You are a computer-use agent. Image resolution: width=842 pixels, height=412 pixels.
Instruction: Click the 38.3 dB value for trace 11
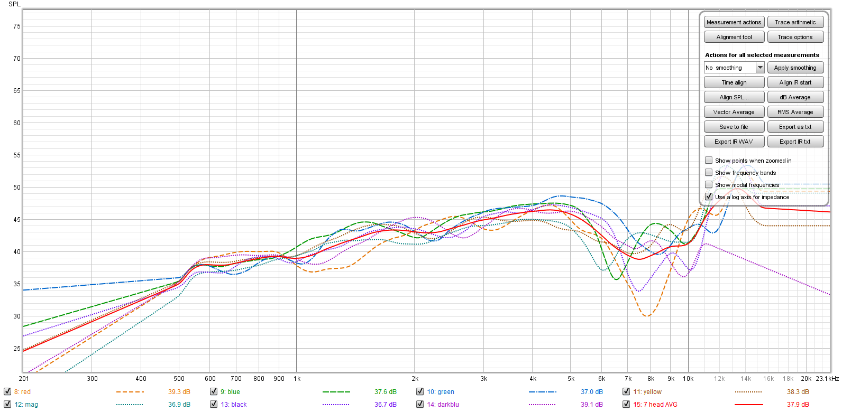pyautogui.click(x=798, y=392)
